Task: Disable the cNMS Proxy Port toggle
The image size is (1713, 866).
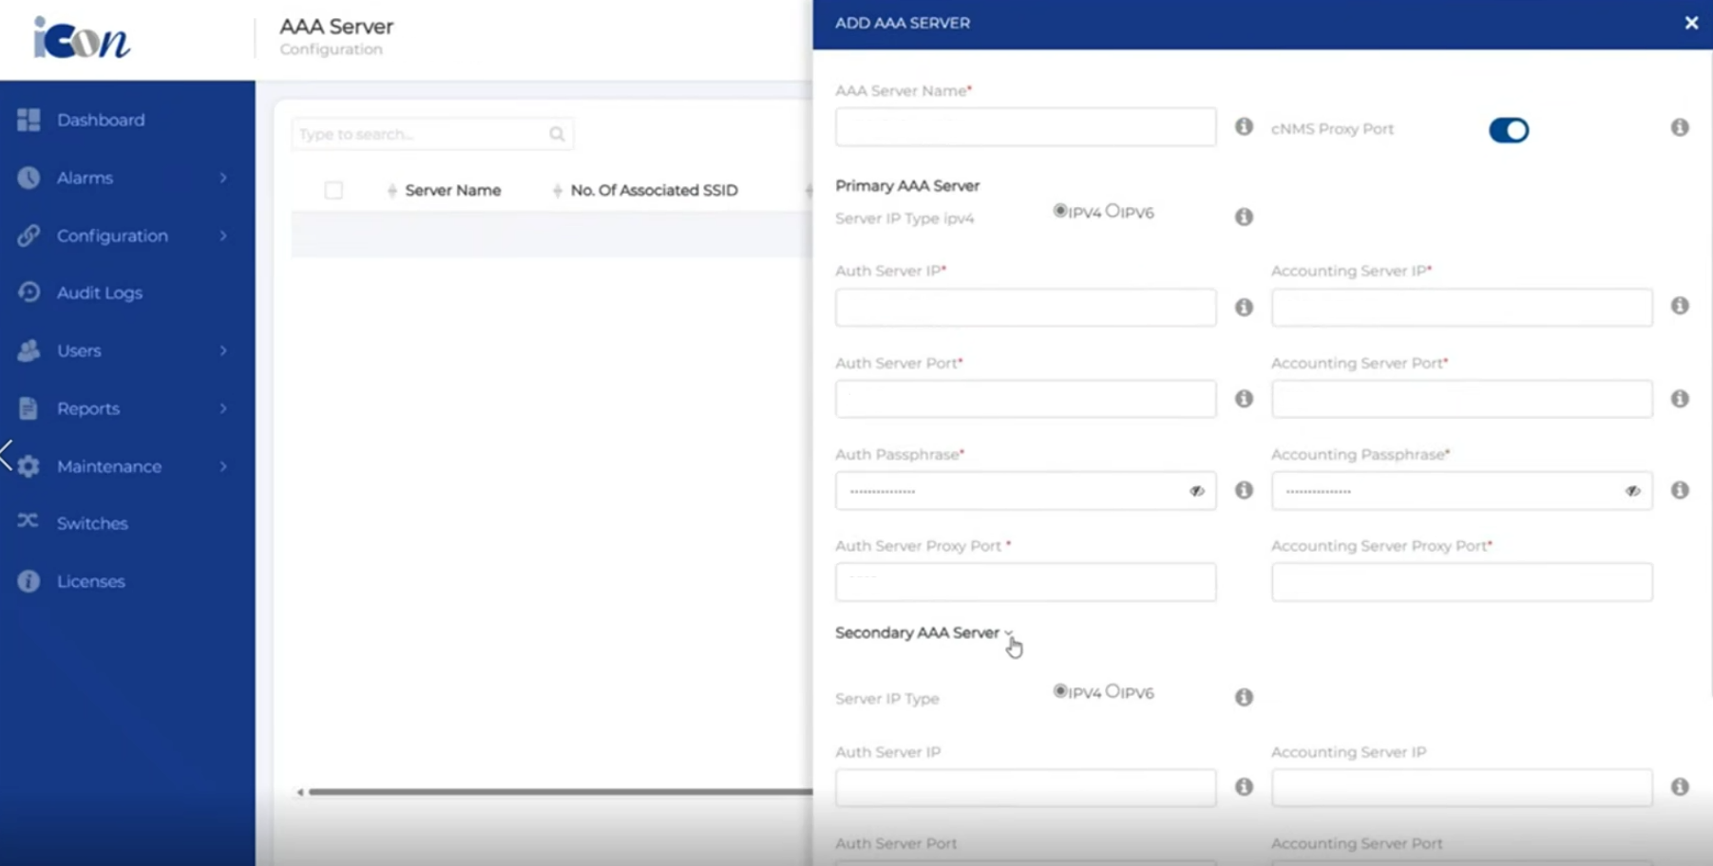Action: tap(1508, 130)
